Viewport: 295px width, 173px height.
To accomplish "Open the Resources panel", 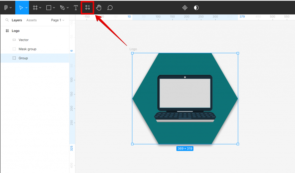I will [x=87, y=7].
